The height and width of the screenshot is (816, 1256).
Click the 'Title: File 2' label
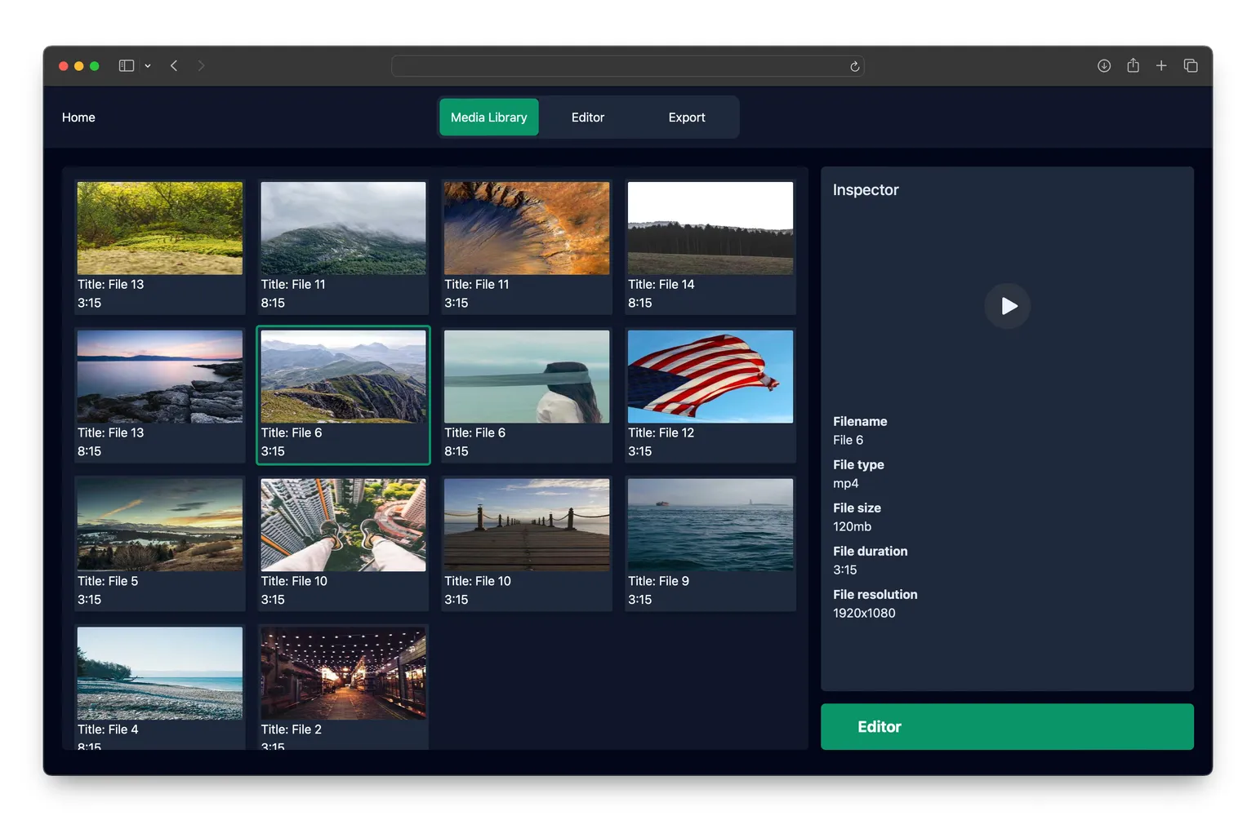coord(292,730)
